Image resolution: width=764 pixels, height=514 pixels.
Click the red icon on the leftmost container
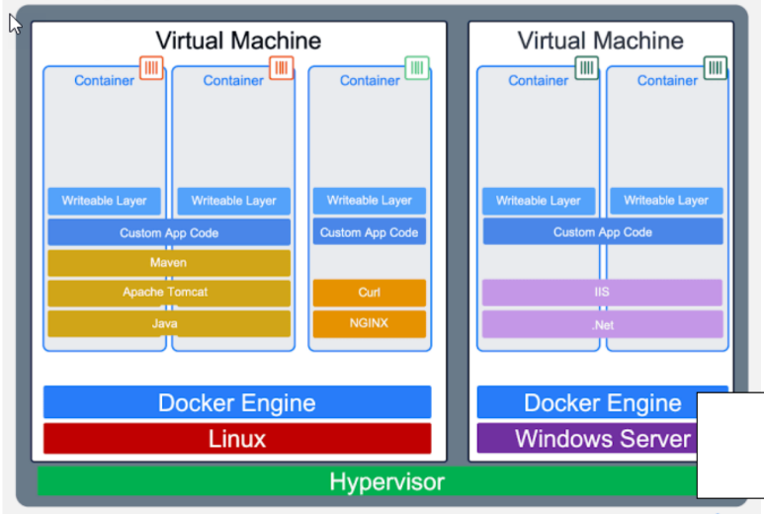[151, 68]
